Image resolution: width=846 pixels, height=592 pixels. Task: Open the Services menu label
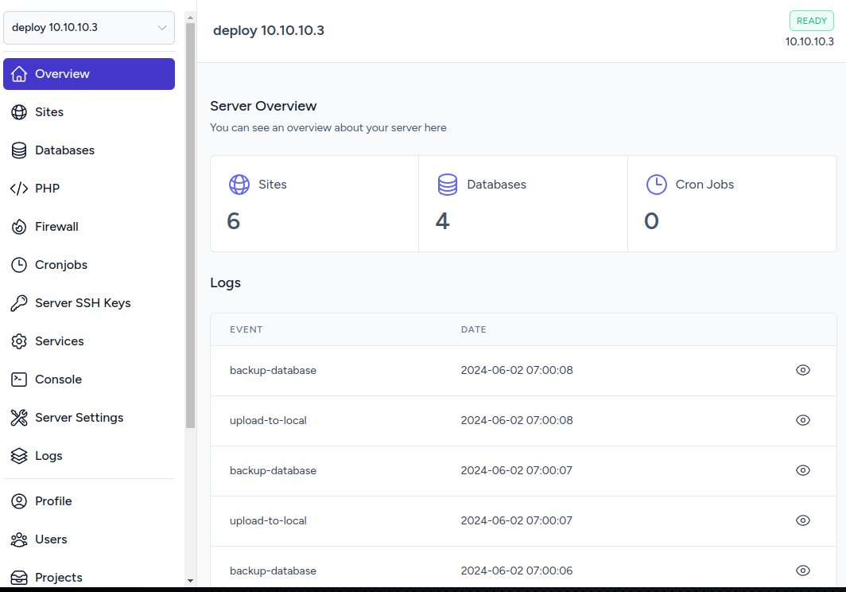click(60, 341)
